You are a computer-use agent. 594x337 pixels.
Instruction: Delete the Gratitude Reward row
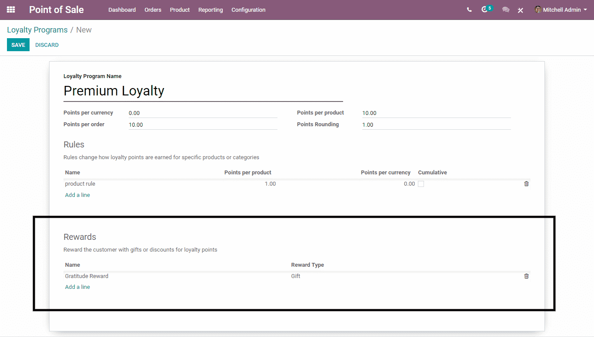tap(526, 276)
